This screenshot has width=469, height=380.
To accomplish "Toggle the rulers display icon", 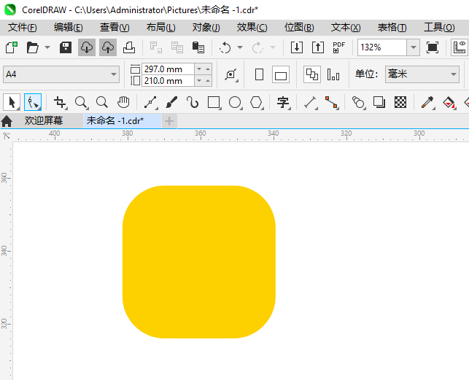I will pos(460,47).
